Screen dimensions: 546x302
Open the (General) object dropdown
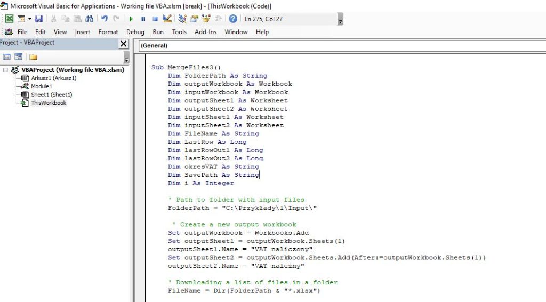[341, 46]
